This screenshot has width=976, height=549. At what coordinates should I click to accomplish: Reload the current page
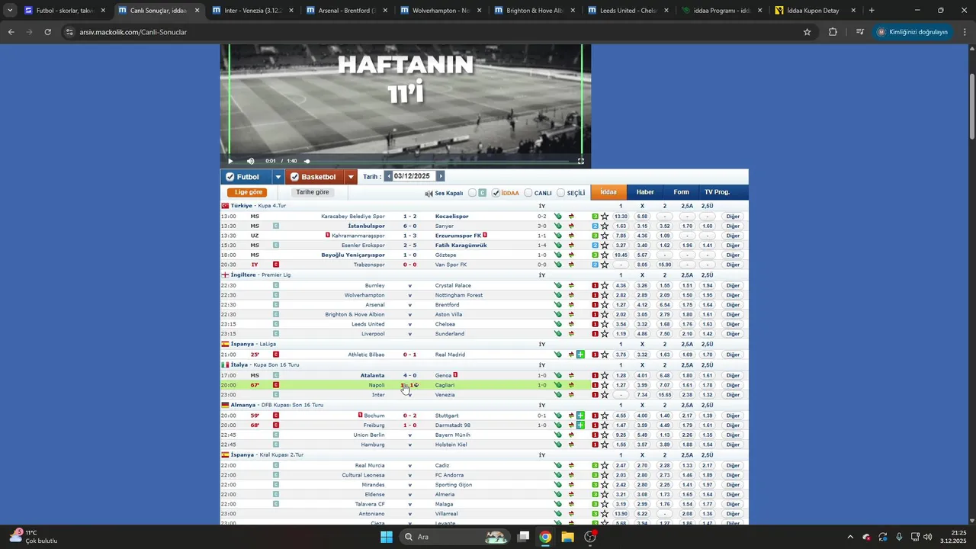47,32
